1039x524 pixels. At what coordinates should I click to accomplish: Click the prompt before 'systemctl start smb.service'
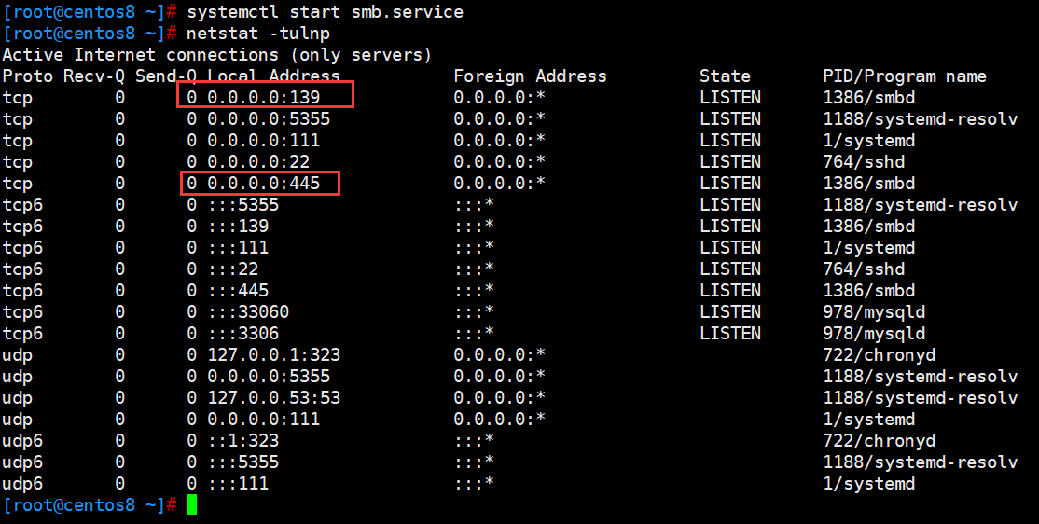(90, 12)
